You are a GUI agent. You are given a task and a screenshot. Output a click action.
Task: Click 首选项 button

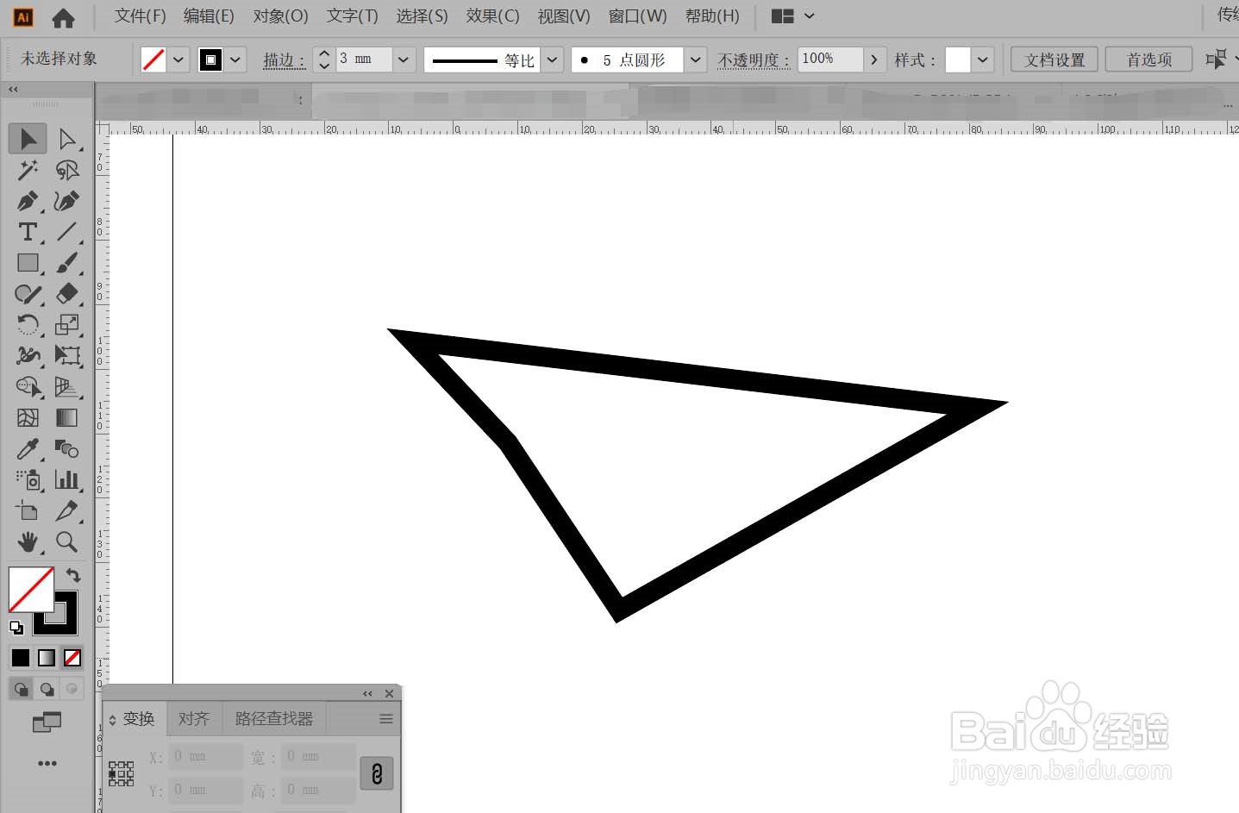tap(1149, 59)
